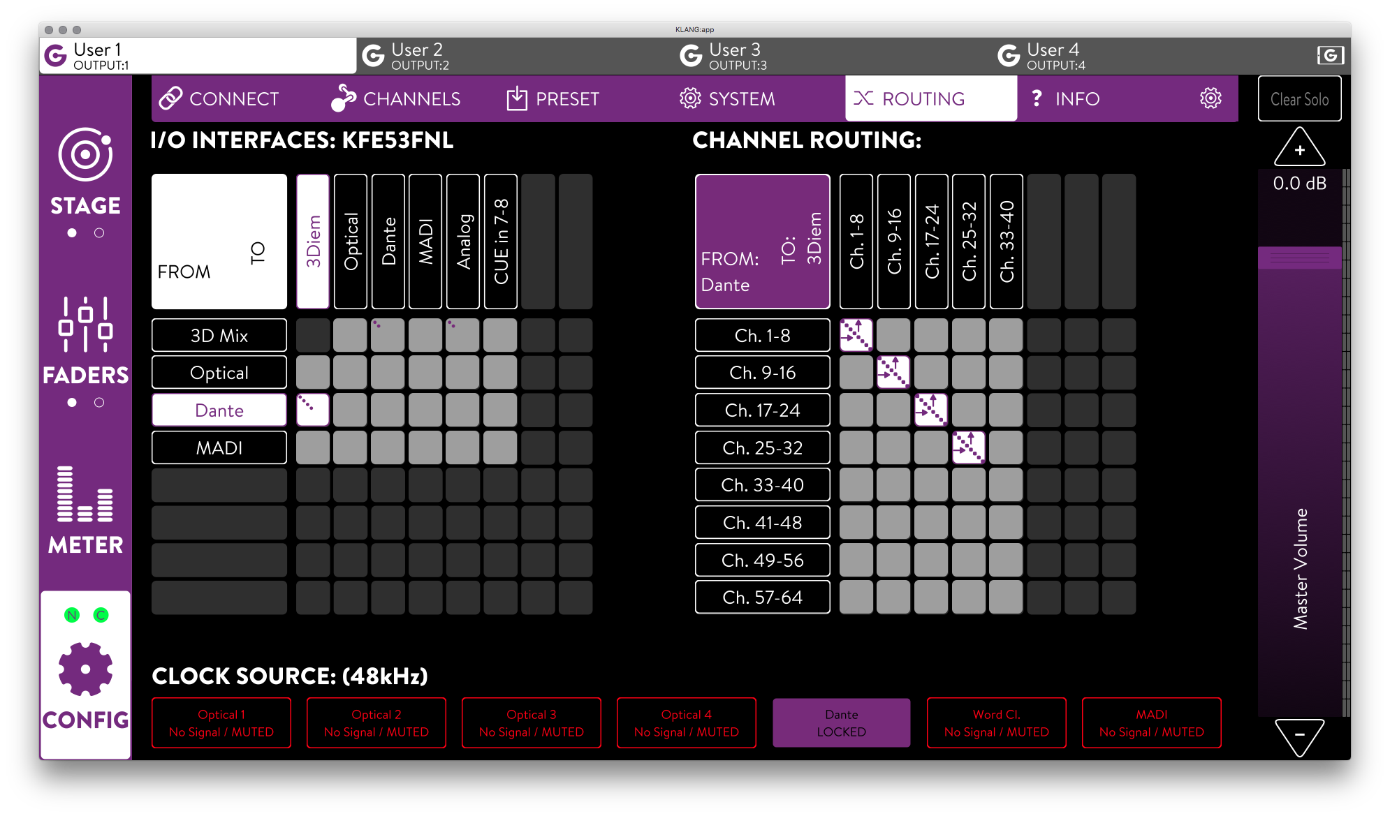1390x816 pixels.
Task: Click the KLANG logo next to User 4
Action: [1009, 55]
